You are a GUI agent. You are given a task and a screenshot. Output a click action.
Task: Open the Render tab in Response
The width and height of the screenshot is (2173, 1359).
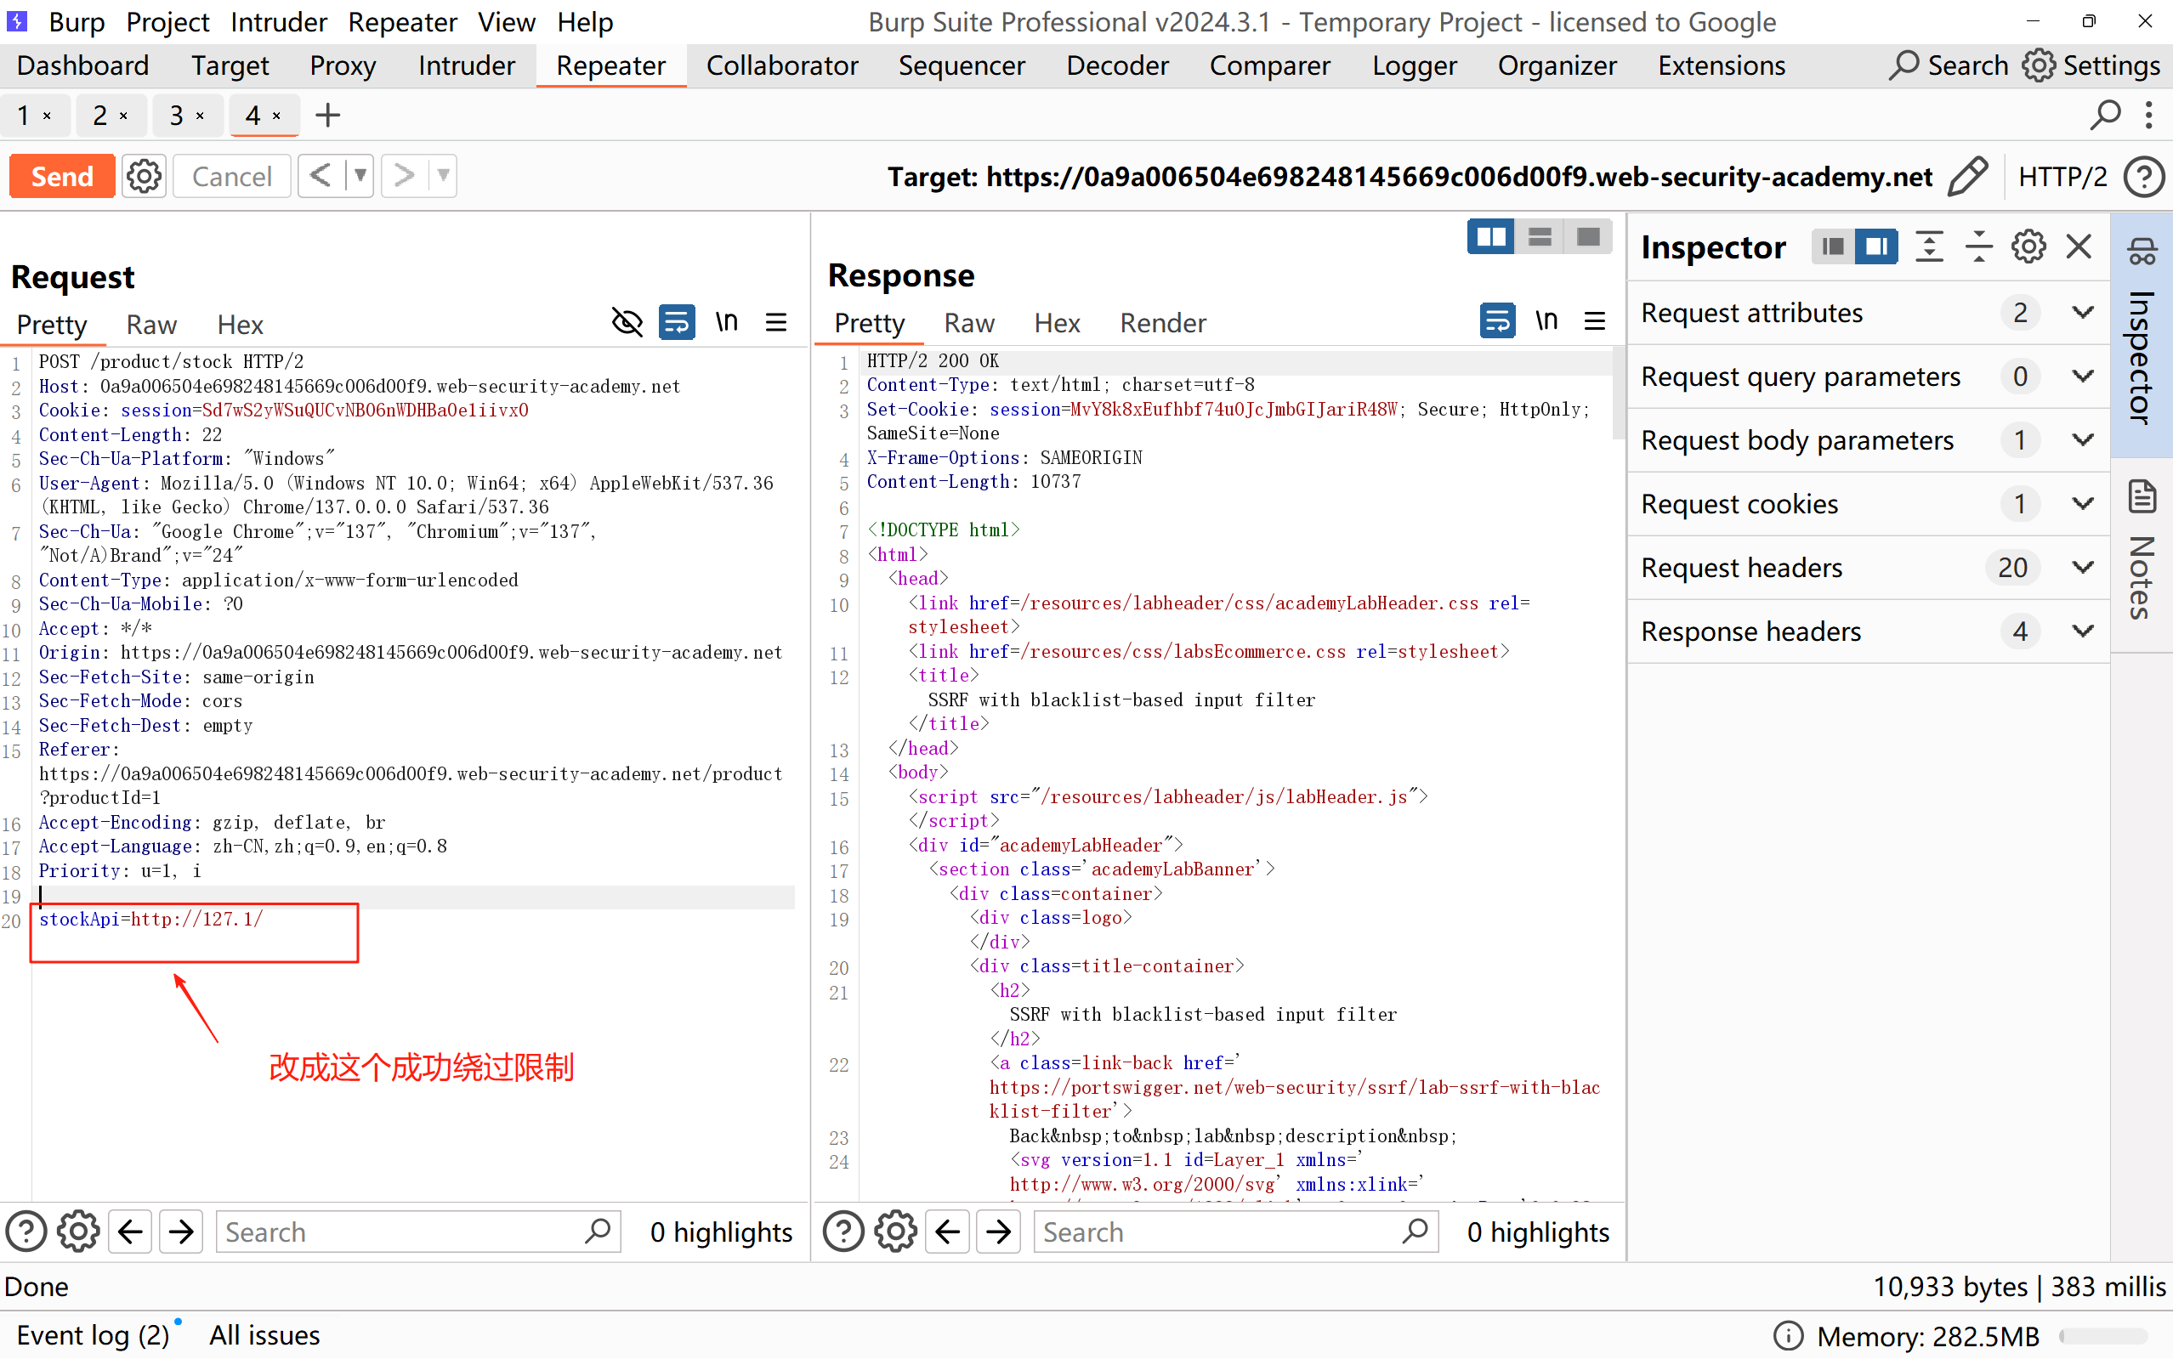pos(1161,323)
